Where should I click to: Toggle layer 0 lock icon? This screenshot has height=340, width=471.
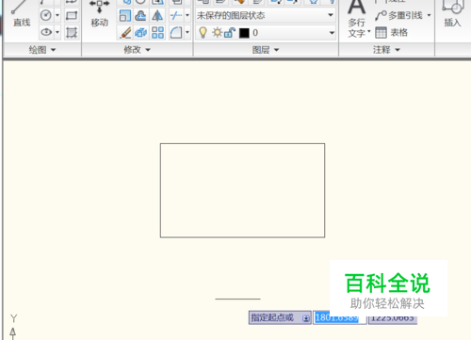coord(230,33)
